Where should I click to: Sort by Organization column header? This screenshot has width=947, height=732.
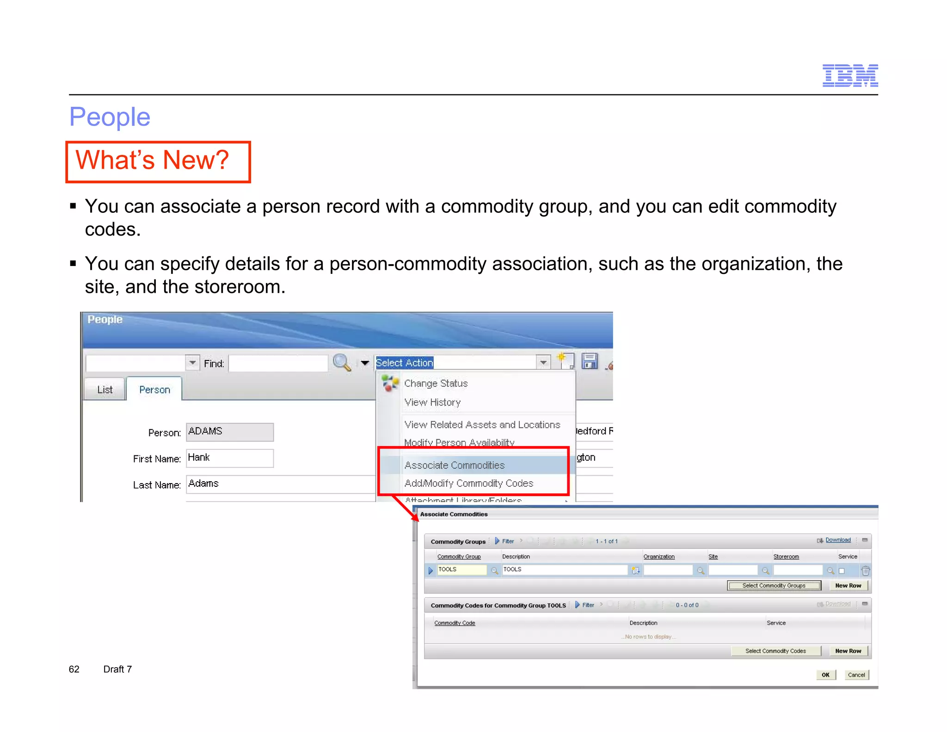(659, 557)
